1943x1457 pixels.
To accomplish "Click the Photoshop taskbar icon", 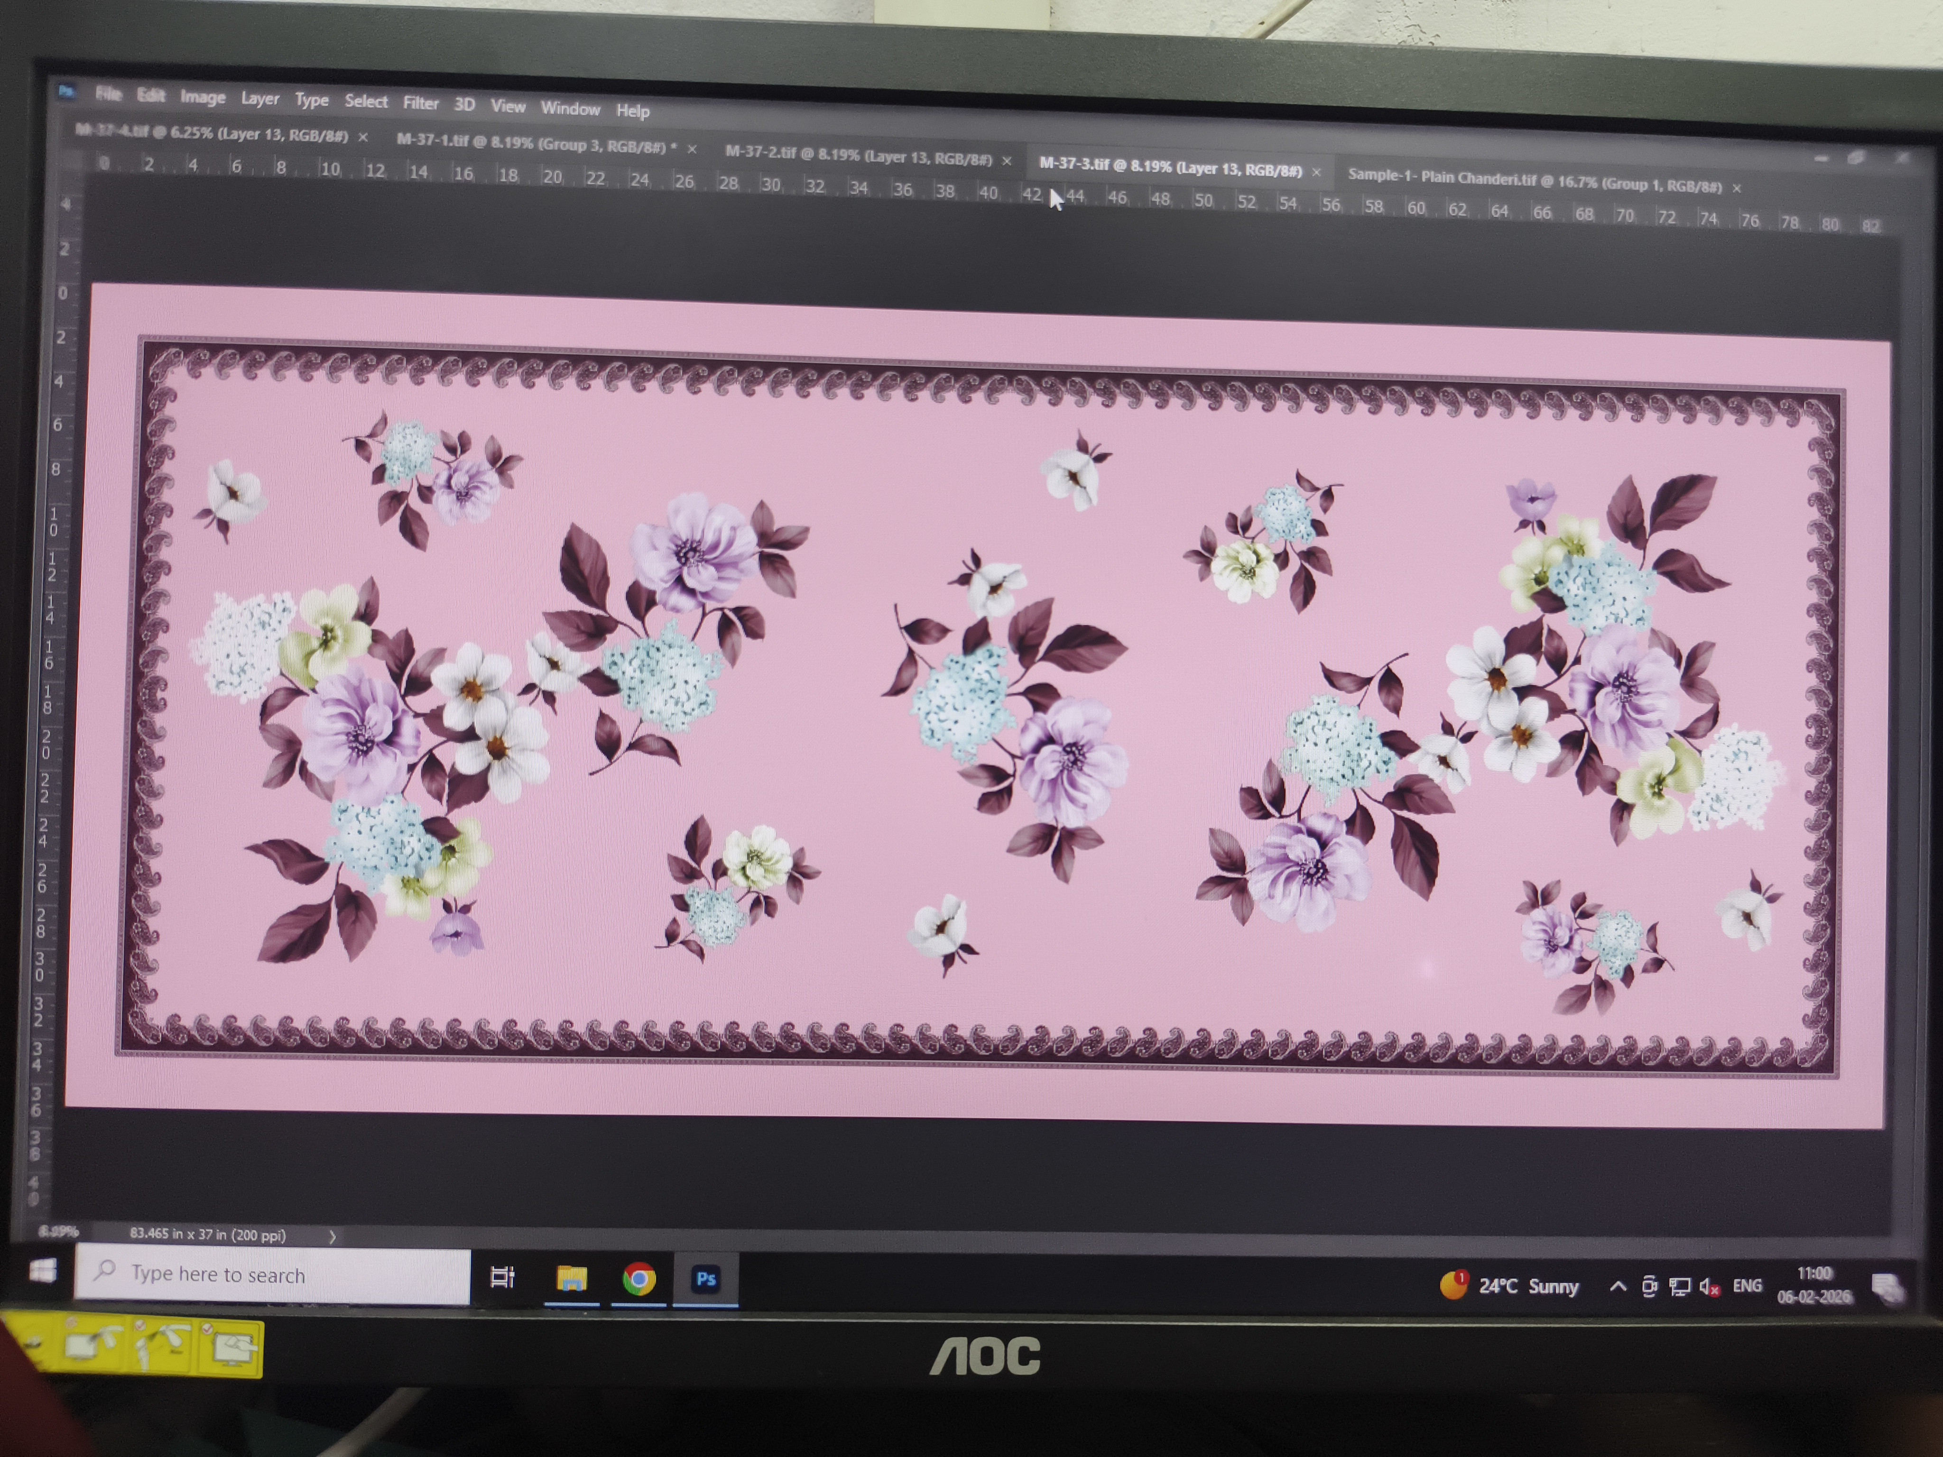I will [x=705, y=1280].
